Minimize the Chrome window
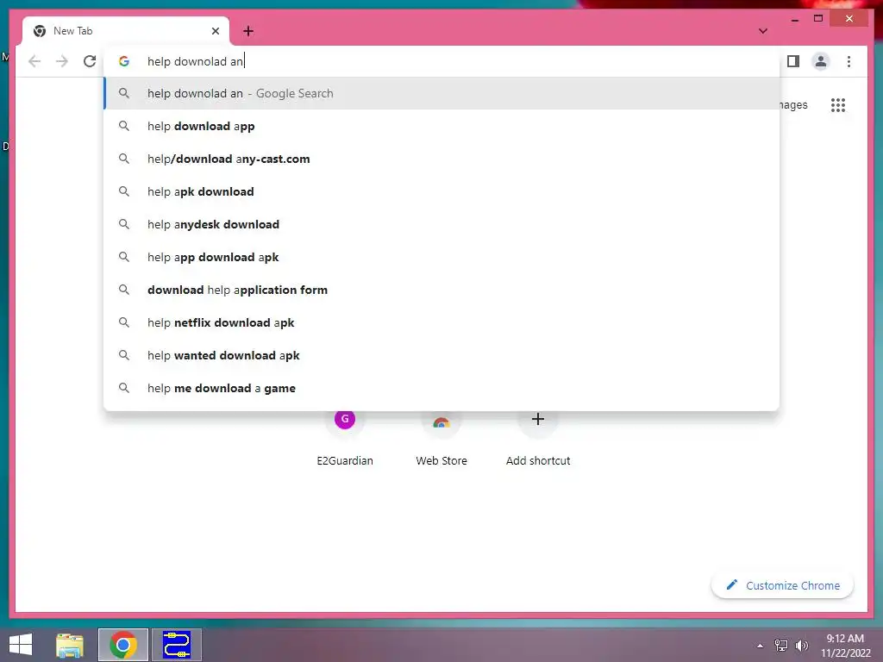 point(794,19)
